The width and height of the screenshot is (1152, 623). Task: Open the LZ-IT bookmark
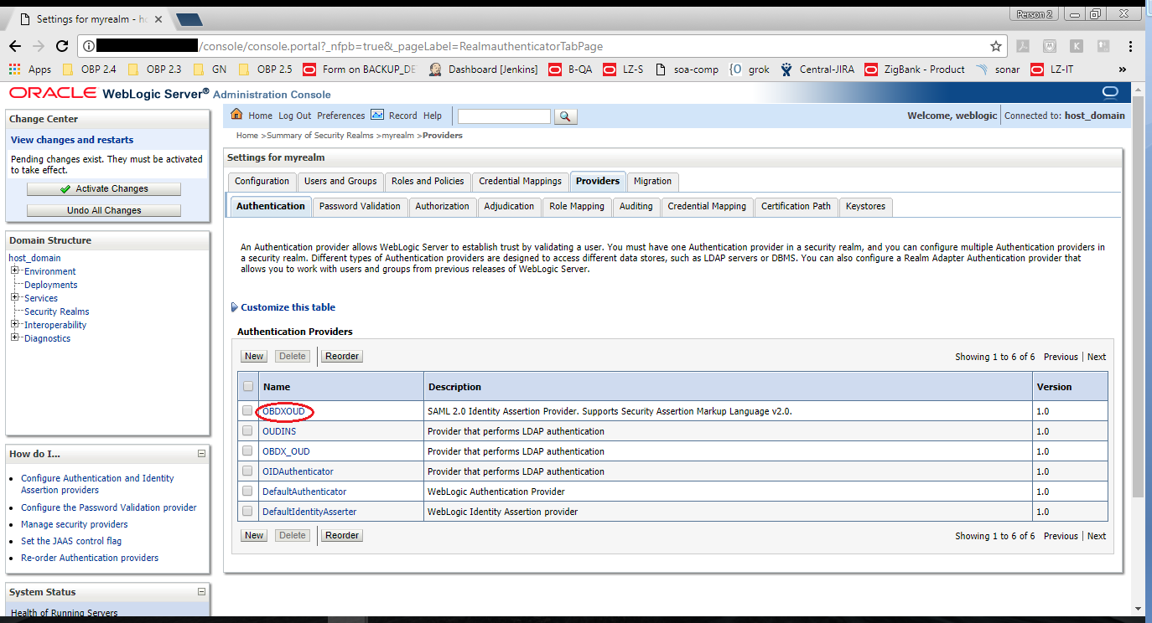[x=1052, y=70]
